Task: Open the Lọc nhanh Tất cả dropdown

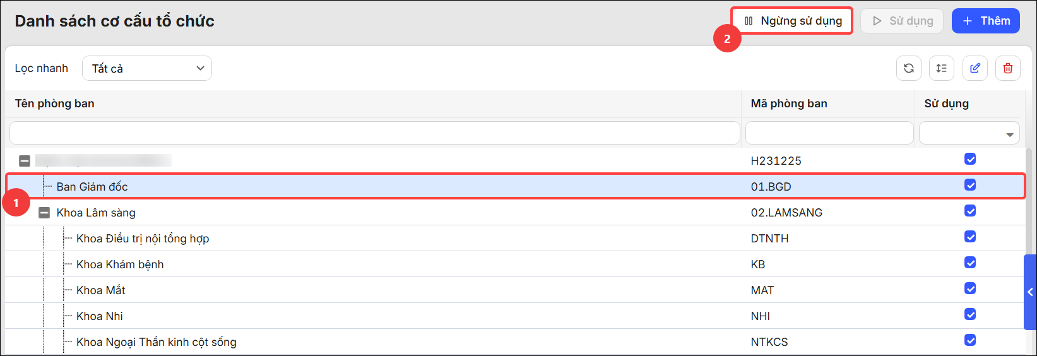Action: coord(147,68)
